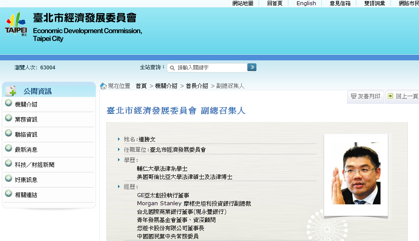Click the triangle bullet before 姓名

pos(119,139)
